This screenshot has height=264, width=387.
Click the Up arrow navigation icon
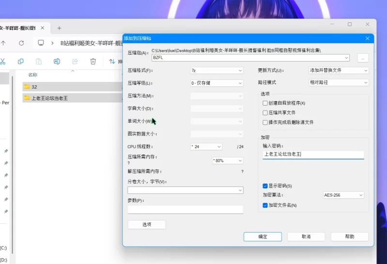pos(3,43)
